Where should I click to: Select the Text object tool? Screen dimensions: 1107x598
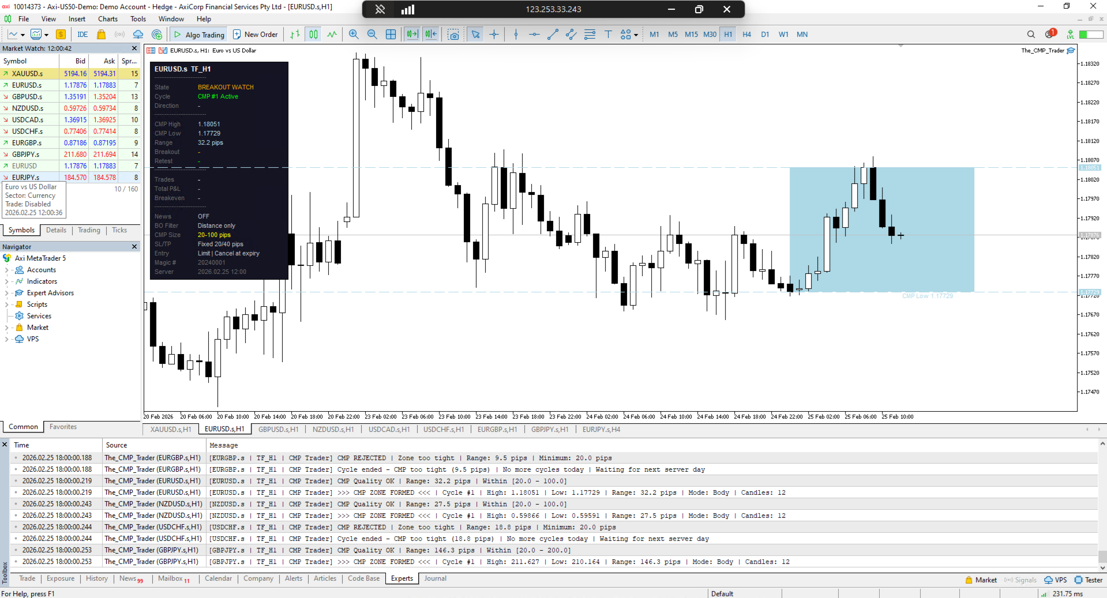coord(608,35)
